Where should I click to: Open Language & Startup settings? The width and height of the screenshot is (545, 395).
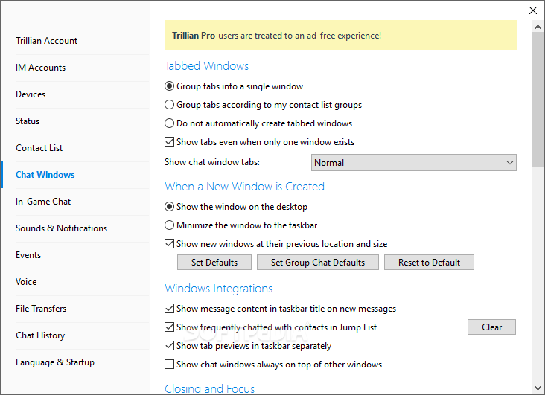(x=55, y=362)
